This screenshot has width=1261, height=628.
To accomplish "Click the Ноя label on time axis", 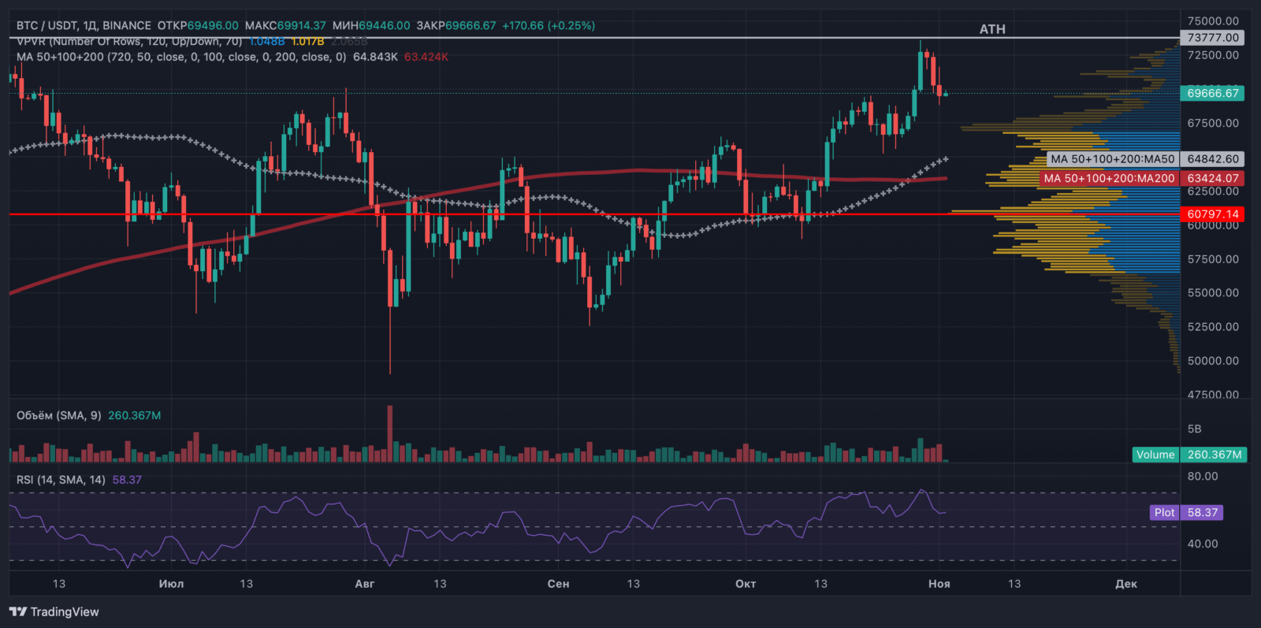I will coord(939,584).
